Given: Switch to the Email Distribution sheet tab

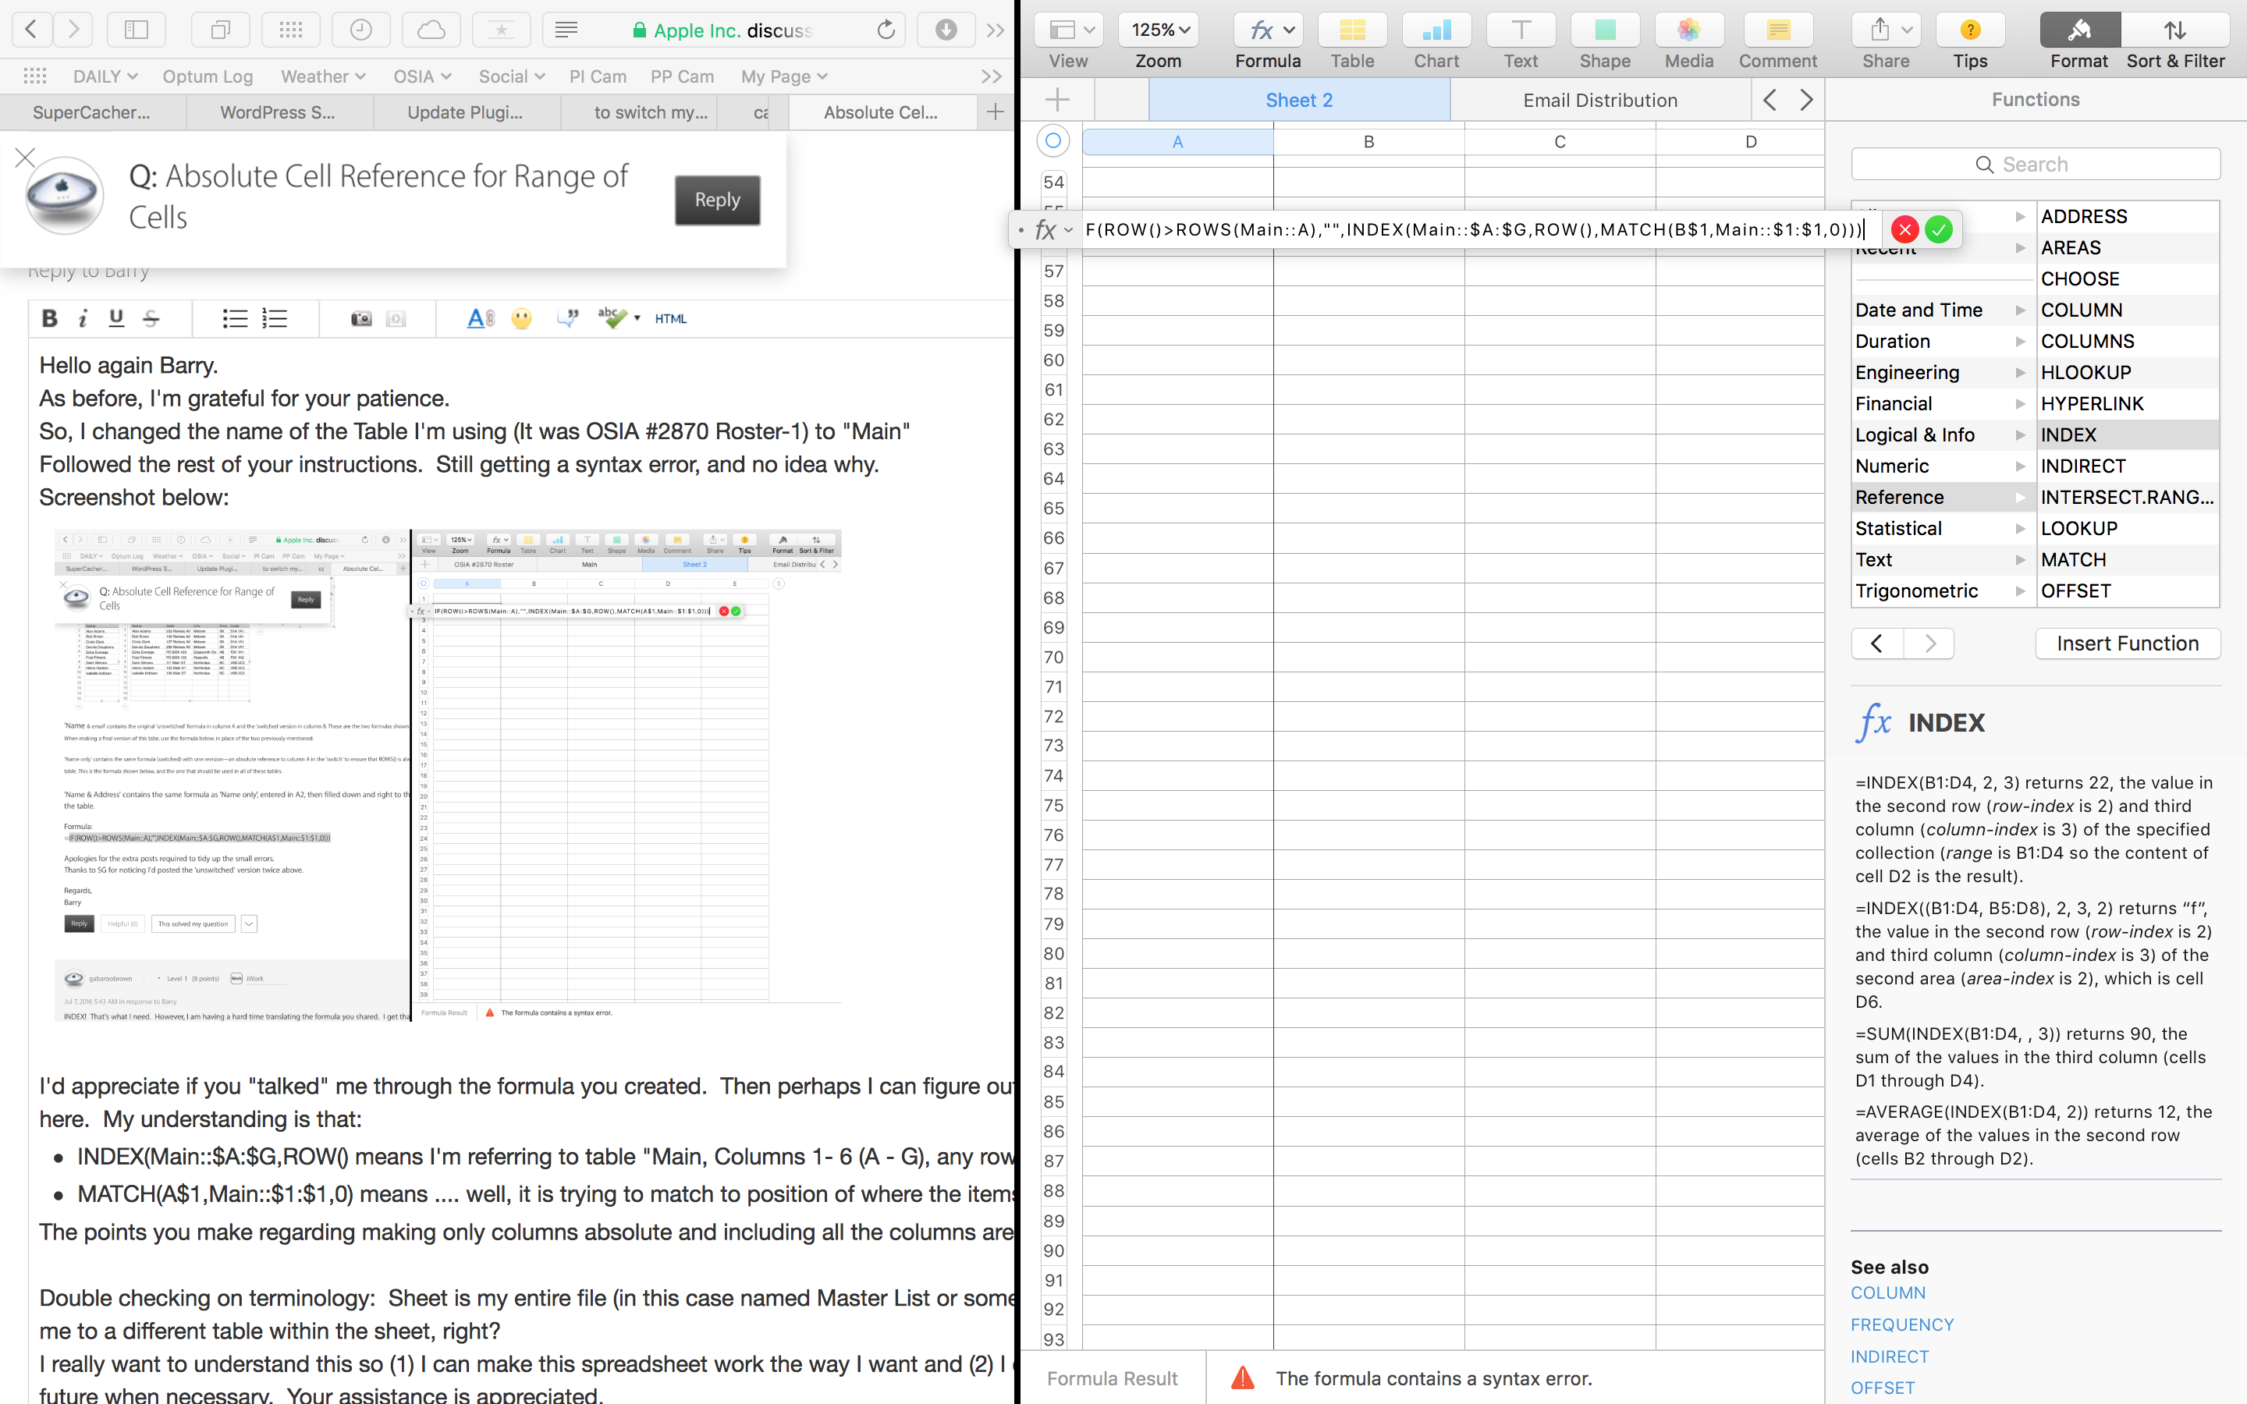Looking at the screenshot, I should click(1600, 101).
